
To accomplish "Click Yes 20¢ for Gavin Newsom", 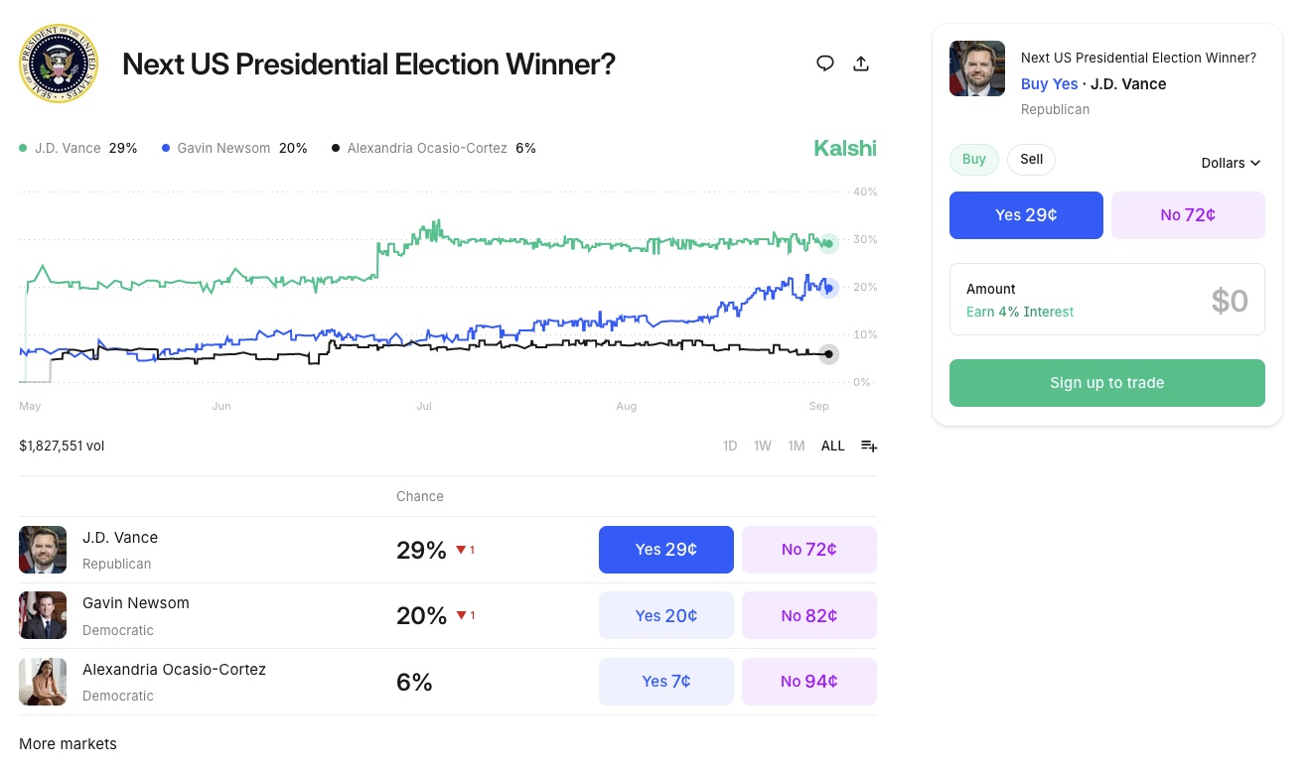I will pos(665,615).
